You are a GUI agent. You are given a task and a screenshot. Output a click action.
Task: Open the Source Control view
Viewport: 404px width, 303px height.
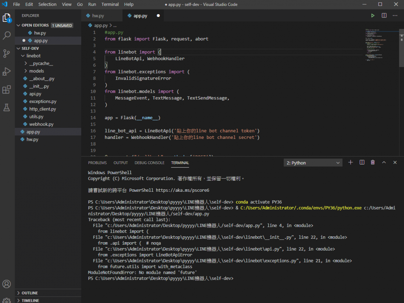tap(7, 54)
